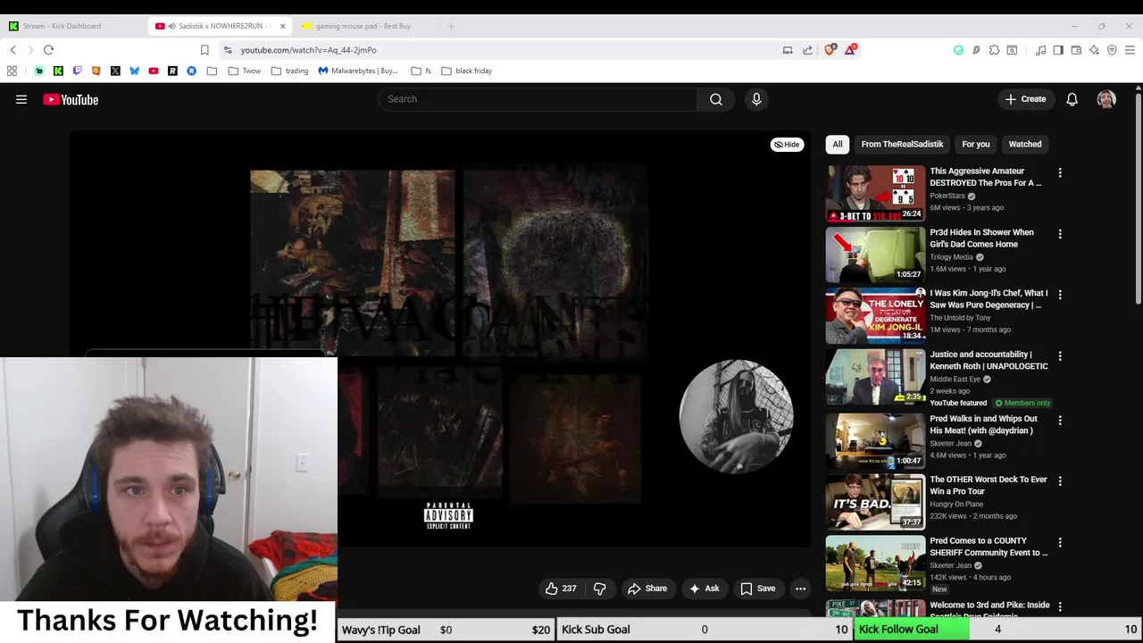The height and width of the screenshot is (643, 1143).
Task: Open 'I Was Kim Jong-il's Chef' title
Action: pos(989,299)
